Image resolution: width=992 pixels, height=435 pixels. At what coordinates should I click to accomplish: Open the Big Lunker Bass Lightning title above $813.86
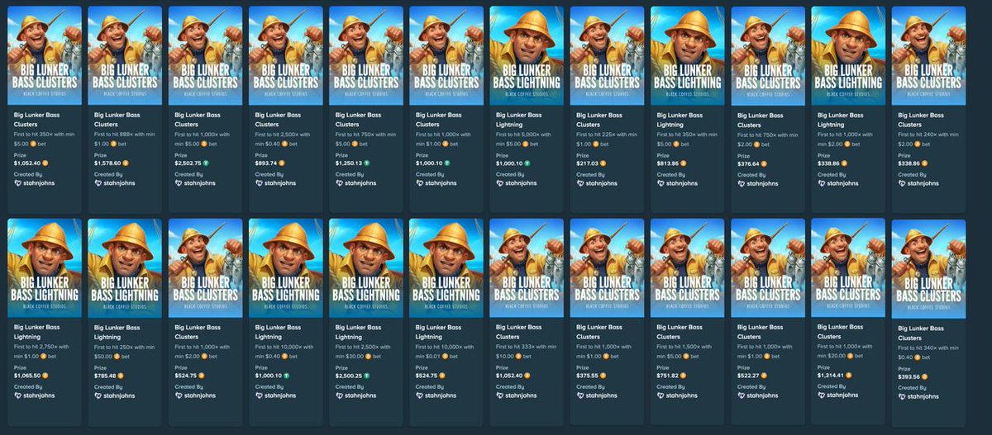point(680,120)
